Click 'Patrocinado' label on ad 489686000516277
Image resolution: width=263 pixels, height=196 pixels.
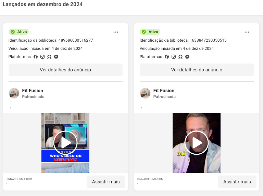click(33, 97)
